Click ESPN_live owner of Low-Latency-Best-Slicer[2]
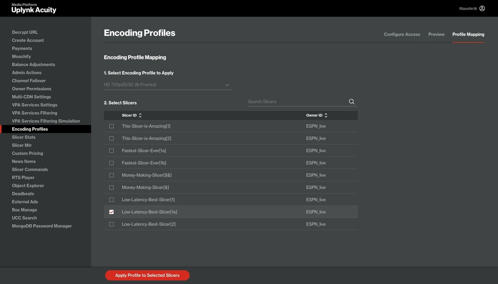The width and height of the screenshot is (498, 284). pyautogui.click(x=316, y=224)
